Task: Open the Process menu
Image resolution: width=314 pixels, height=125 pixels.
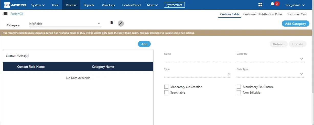Action: click(71, 5)
